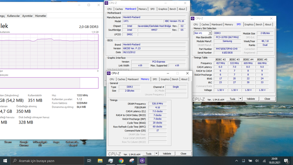Open About tab in Memory window

(184, 79)
